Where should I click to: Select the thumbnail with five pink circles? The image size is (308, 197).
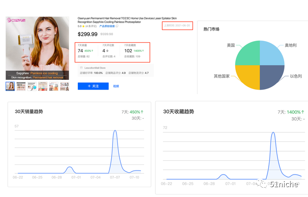click(x=21, y=86)
